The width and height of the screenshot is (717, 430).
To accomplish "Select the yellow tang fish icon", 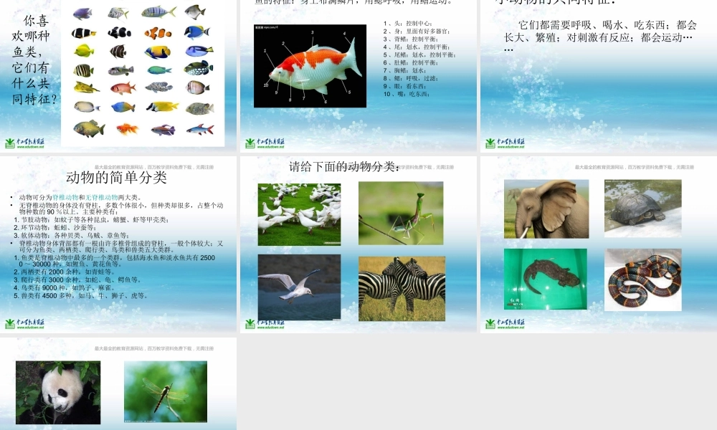I will click(x=84, y=52).
